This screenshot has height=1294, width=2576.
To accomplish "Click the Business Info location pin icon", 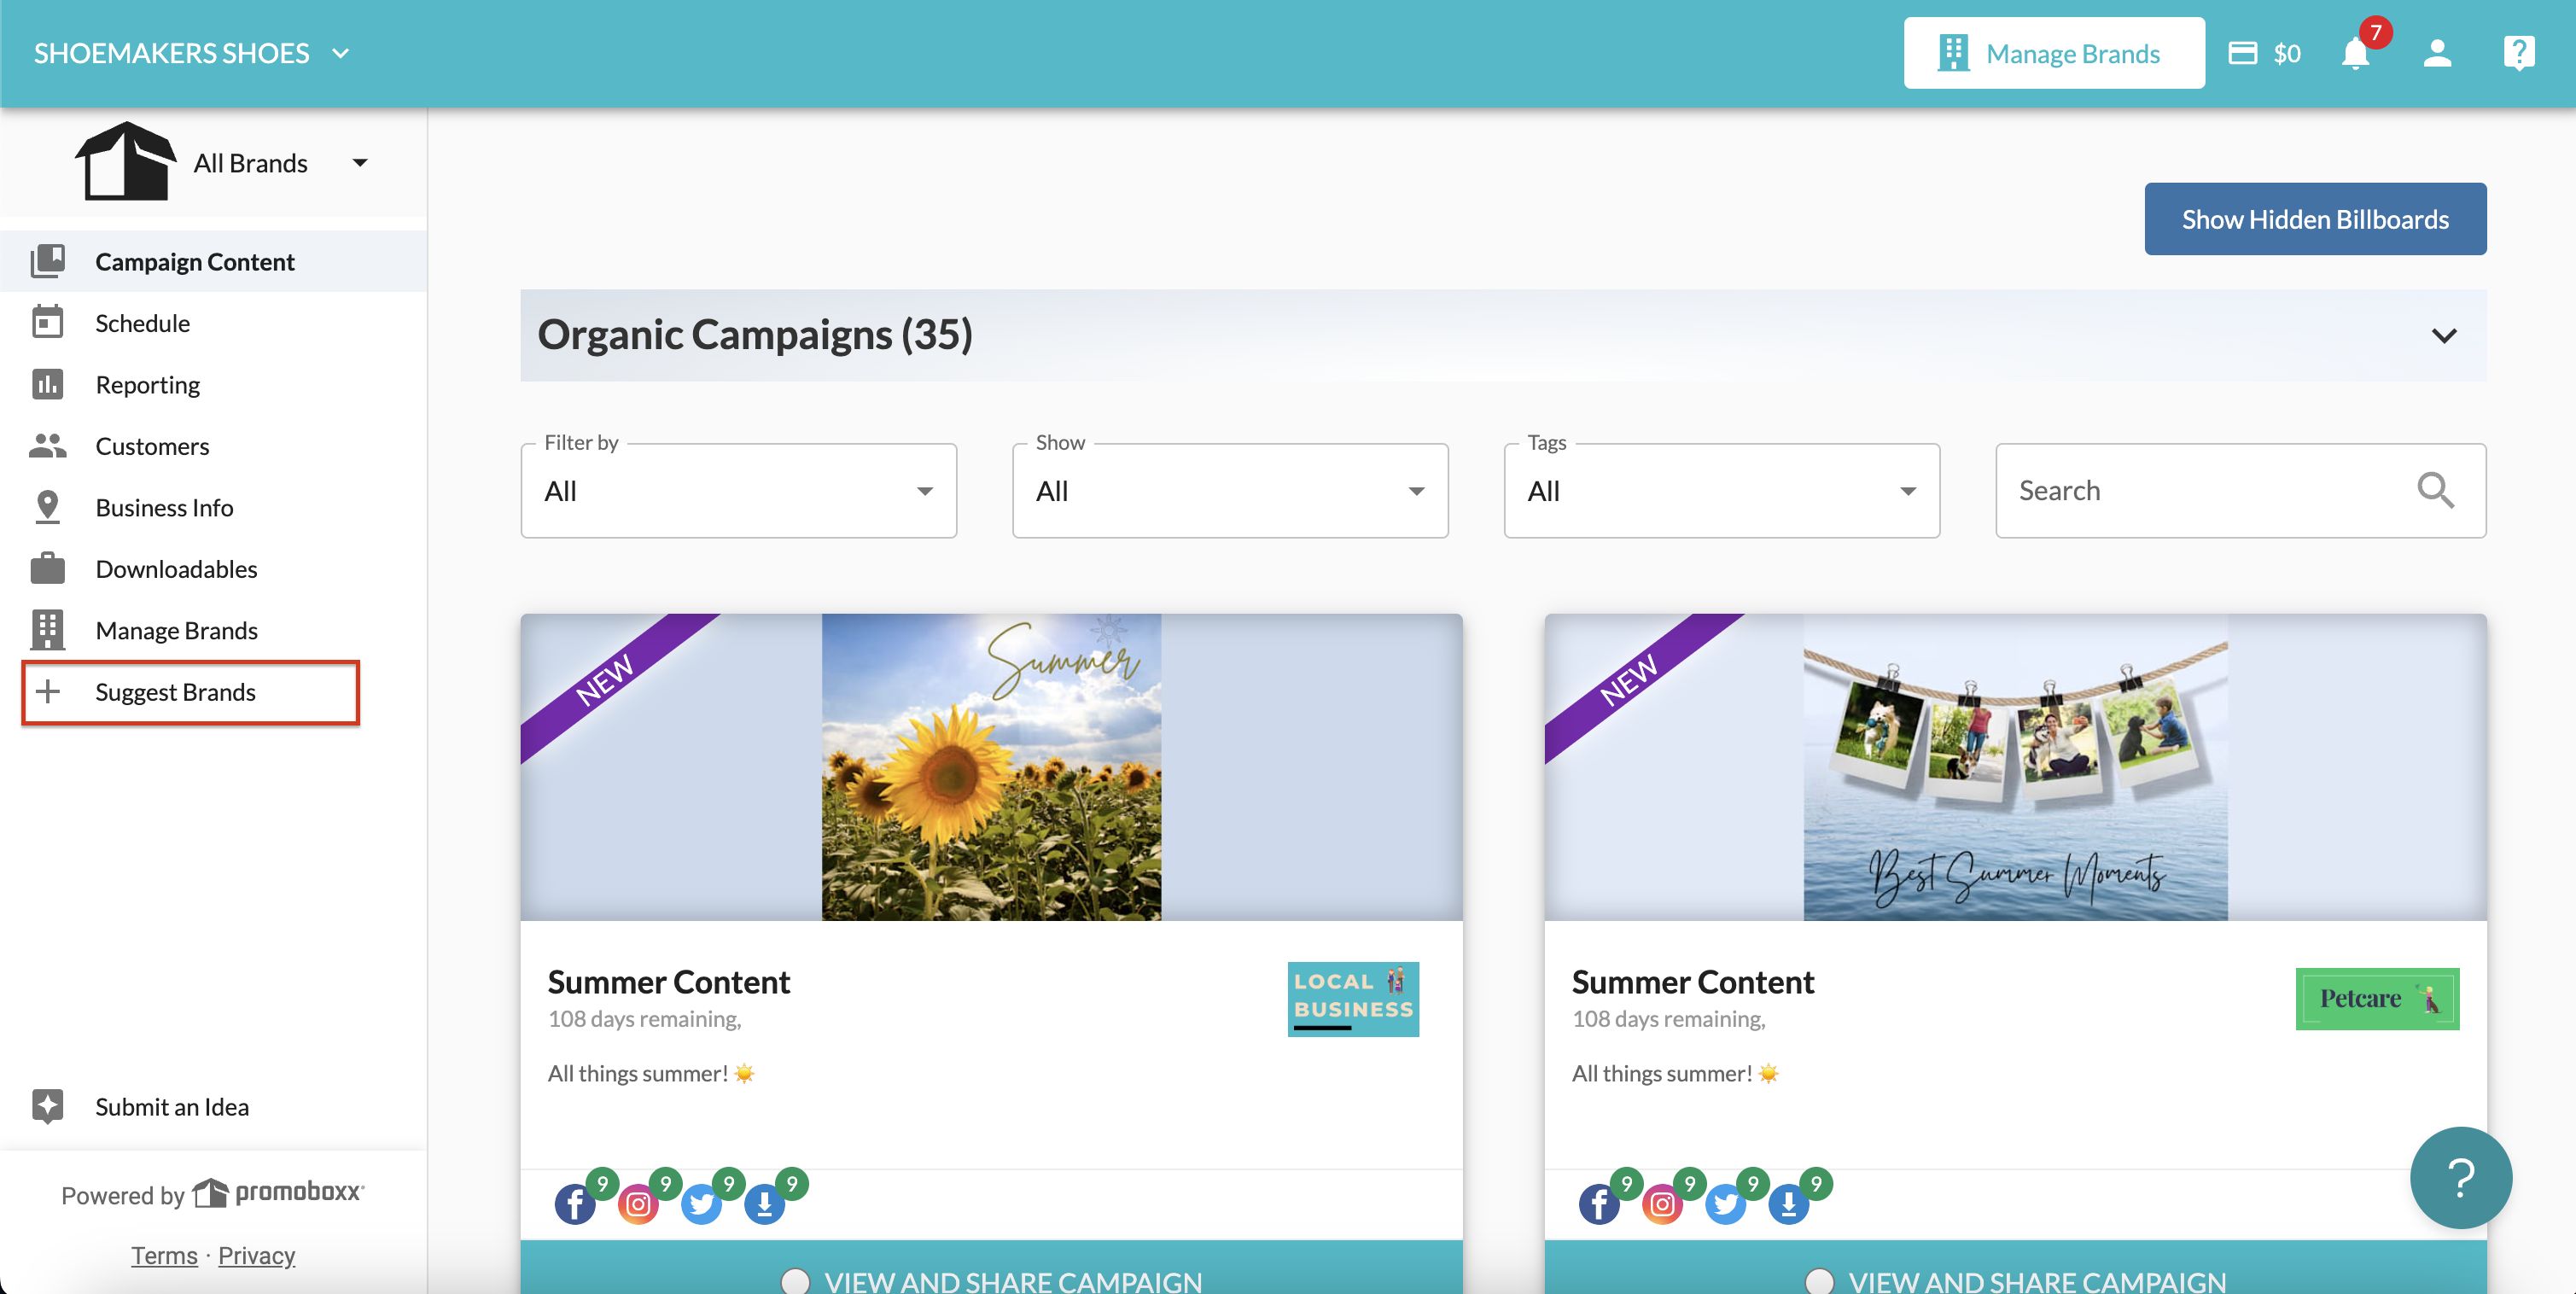I will click(x=48, y=507).
